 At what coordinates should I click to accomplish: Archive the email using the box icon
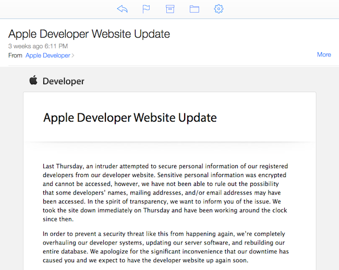click(170, 9)
